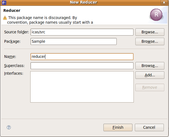169x137 pixels.
Task: Browse for the Package
Action: click(x=150, y=41)
